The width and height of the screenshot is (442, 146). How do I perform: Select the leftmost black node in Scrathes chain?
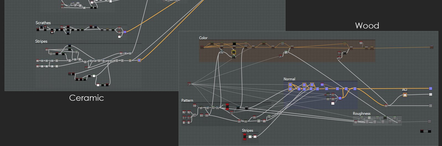coord(38,29)
